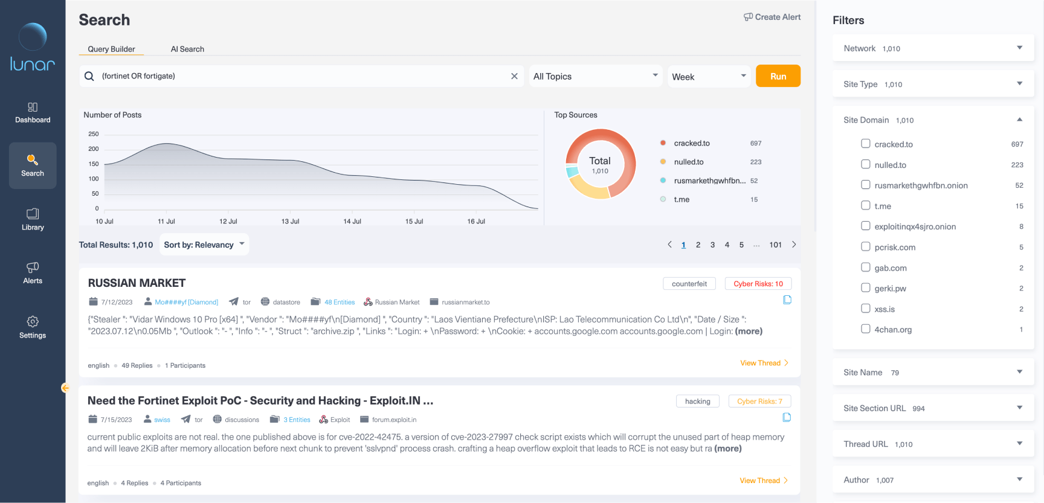Image resolution: width=1044 pixels, height=503 pixels.
Task: Select the Search sidebar icon
Action: [33, 159]
